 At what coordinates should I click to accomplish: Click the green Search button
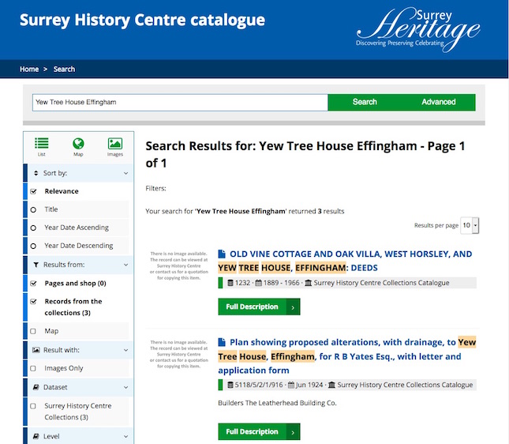[365, 102]
